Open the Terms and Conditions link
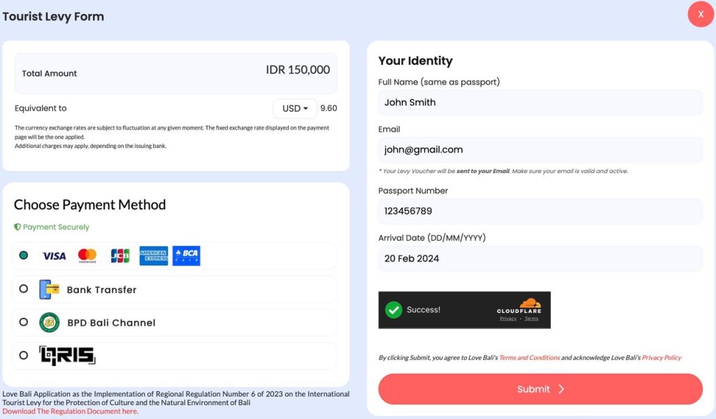716x419 pixels. coord(529,358)
